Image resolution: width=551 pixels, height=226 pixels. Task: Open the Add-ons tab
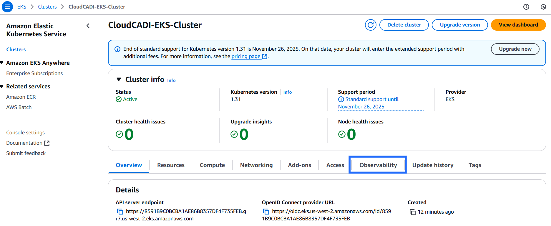coord(299,165)
